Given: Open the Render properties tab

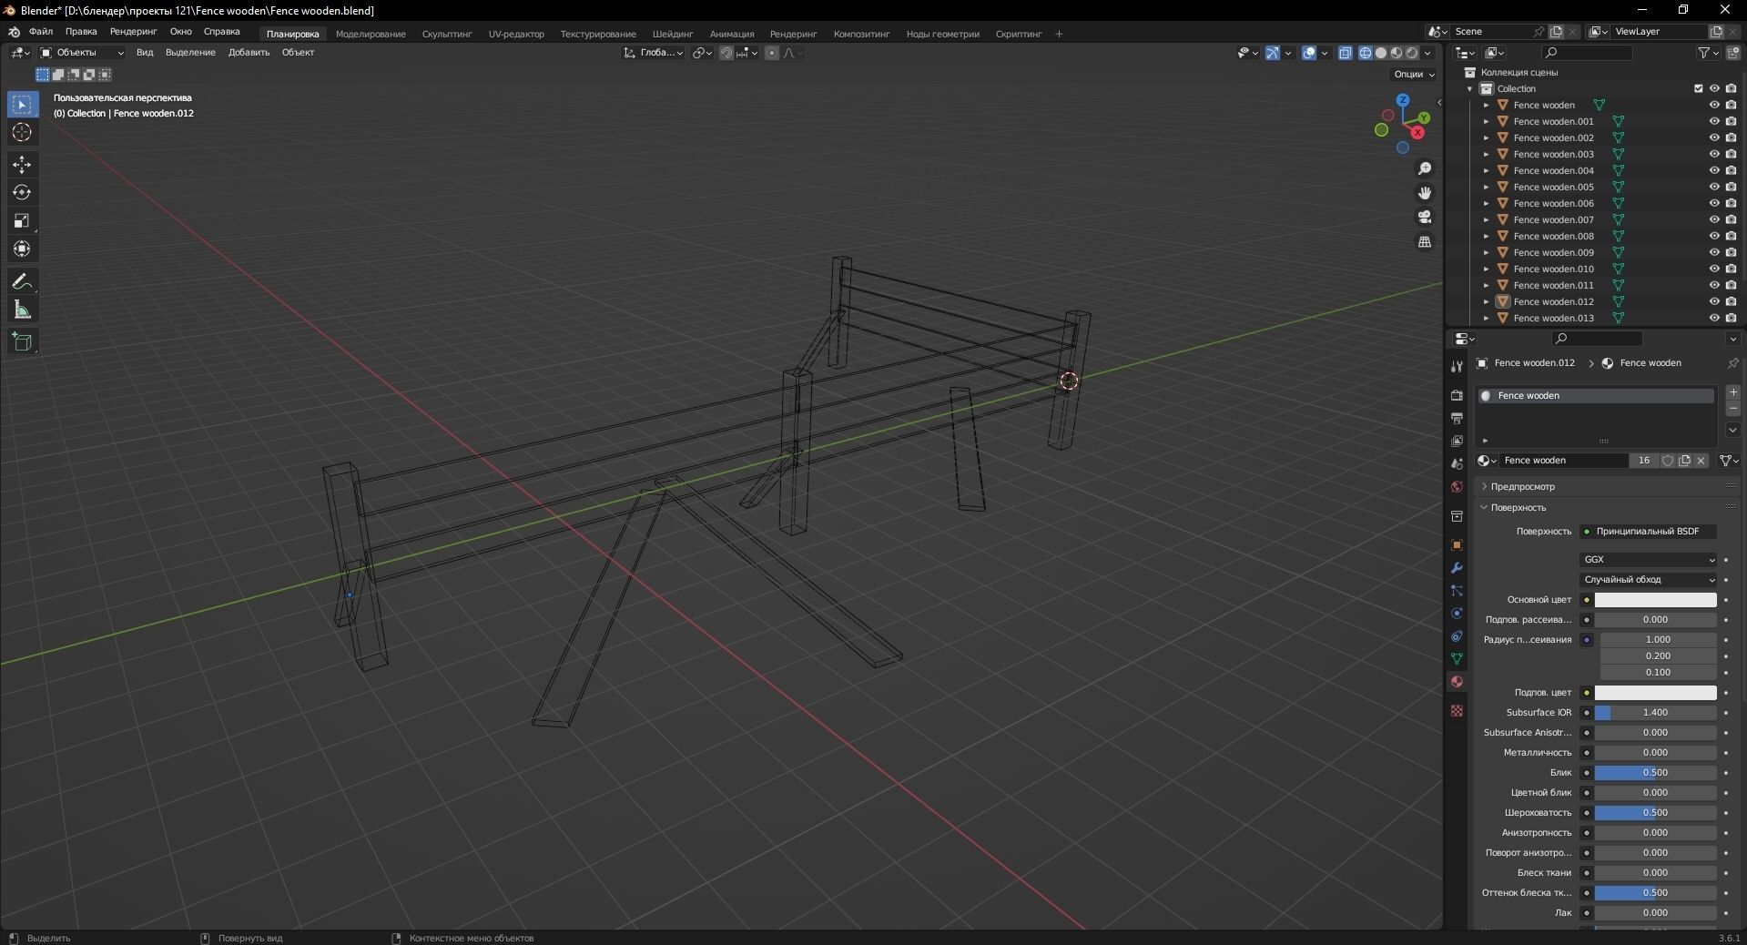Looking at the screenshot, I should 1457,395.
